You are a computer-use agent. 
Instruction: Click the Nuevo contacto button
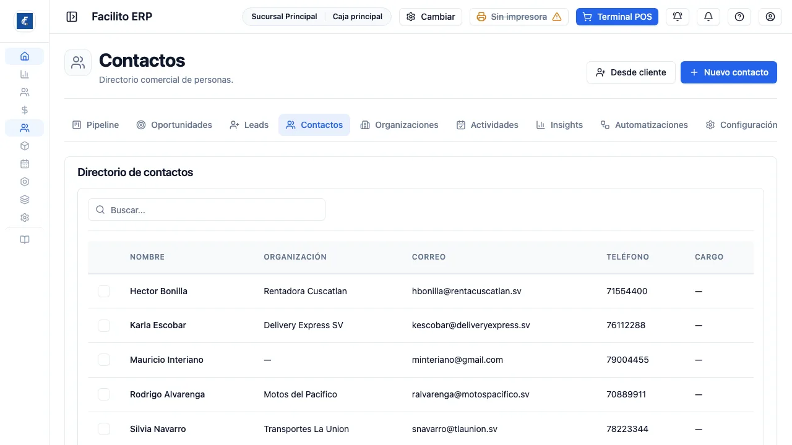point(729,72)
